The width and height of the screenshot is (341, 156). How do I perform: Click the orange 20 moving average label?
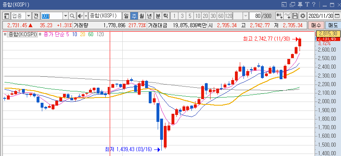[83, 34]
